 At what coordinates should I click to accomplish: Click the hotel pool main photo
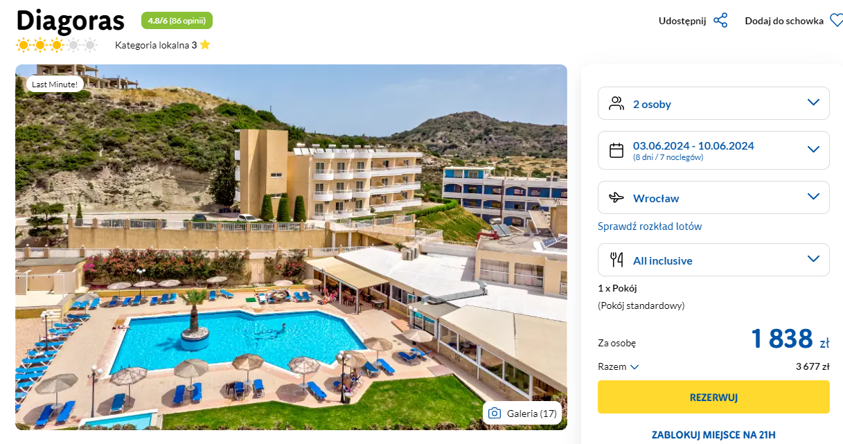point(291,247)
